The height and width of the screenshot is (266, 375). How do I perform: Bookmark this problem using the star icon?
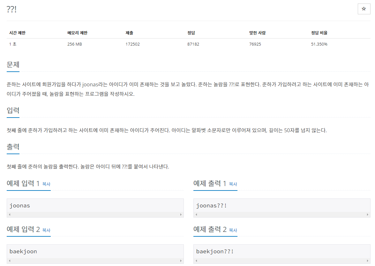tap(364, 9)
